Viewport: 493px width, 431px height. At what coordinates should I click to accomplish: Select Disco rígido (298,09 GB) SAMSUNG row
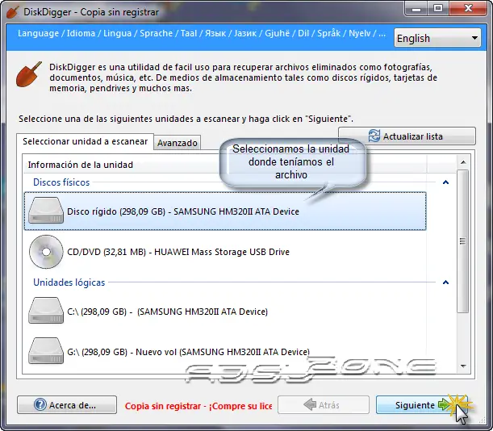click(x=225, y=211)
